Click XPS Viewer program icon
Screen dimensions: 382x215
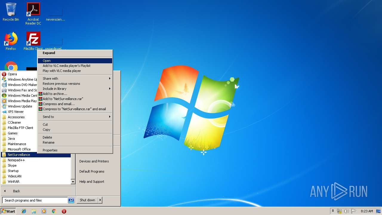4,112
